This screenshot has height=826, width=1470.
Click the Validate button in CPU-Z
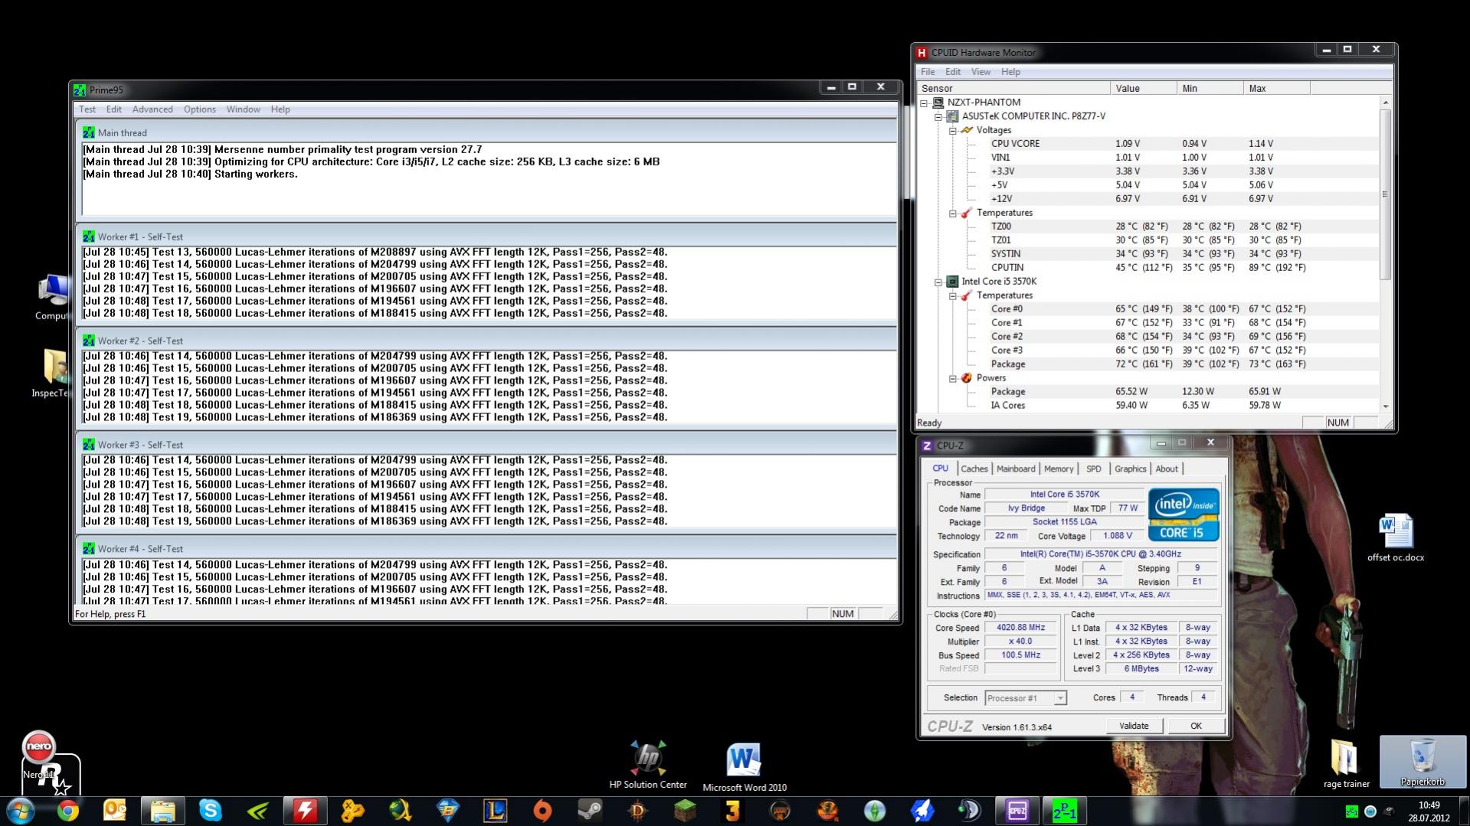[1134, 726]
